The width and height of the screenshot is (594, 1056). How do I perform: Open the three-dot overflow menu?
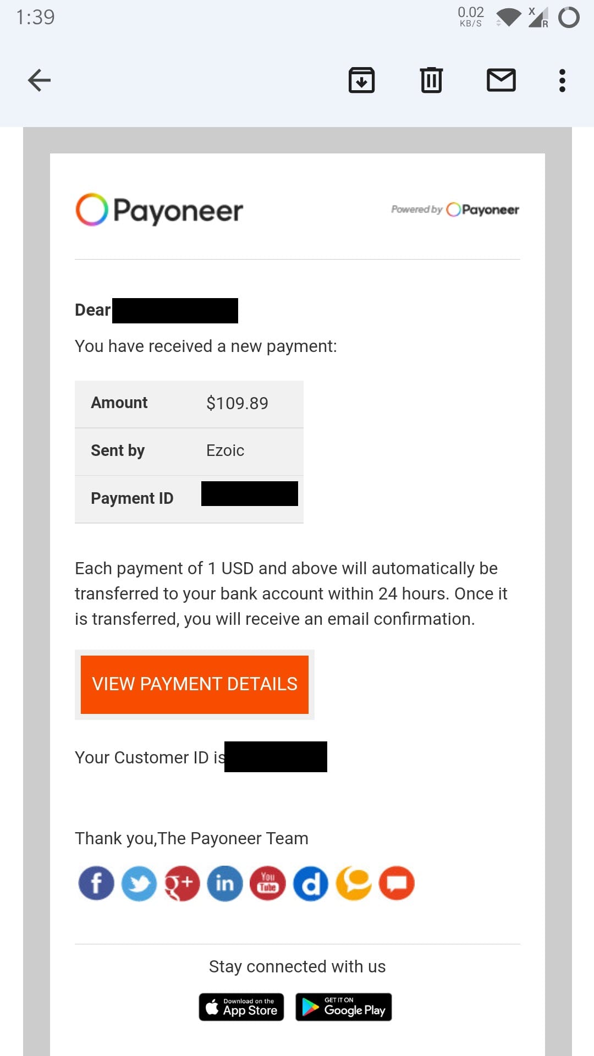pos(562,80)
